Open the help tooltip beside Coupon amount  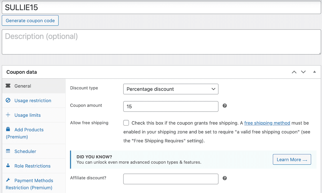(224, 105)
